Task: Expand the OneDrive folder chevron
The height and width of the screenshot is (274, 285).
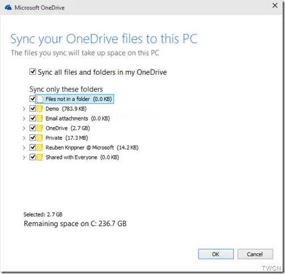Action: click(24, 129)
